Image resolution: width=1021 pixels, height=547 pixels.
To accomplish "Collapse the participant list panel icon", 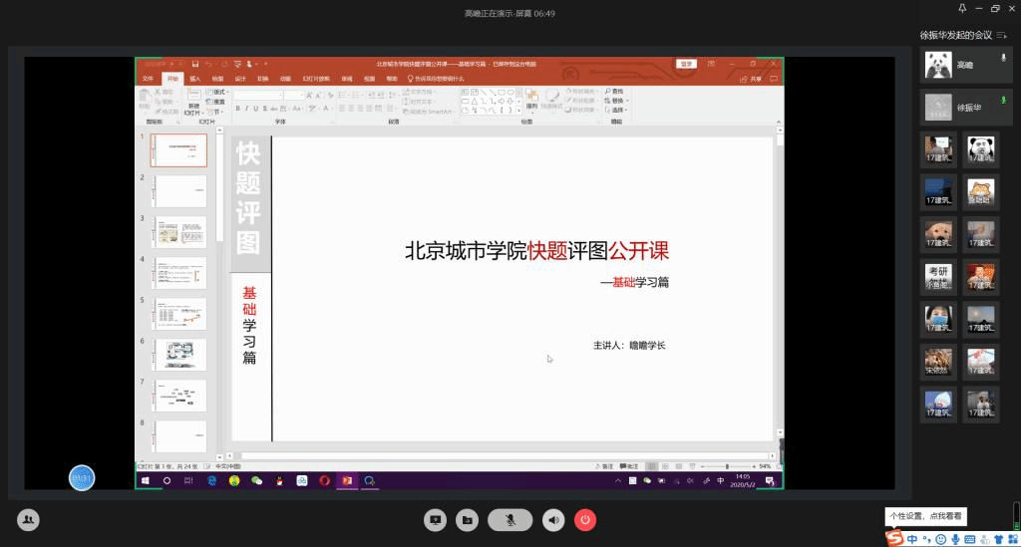I will click(x=1002, y=35).
